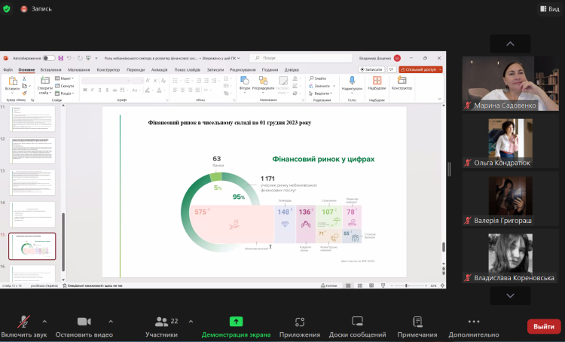Open Конструктор designer in PowerPoint ribbon
Image resolution: width=565 pixels, height=342 pixels.
click(x=402, y=82)
